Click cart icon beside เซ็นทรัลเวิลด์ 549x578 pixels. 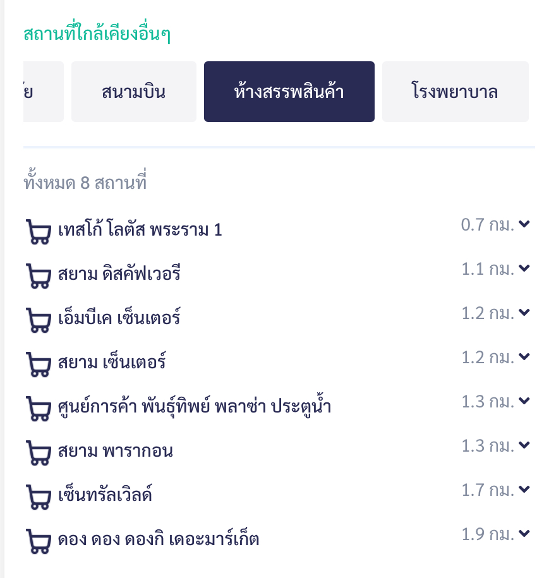point(38,497)
